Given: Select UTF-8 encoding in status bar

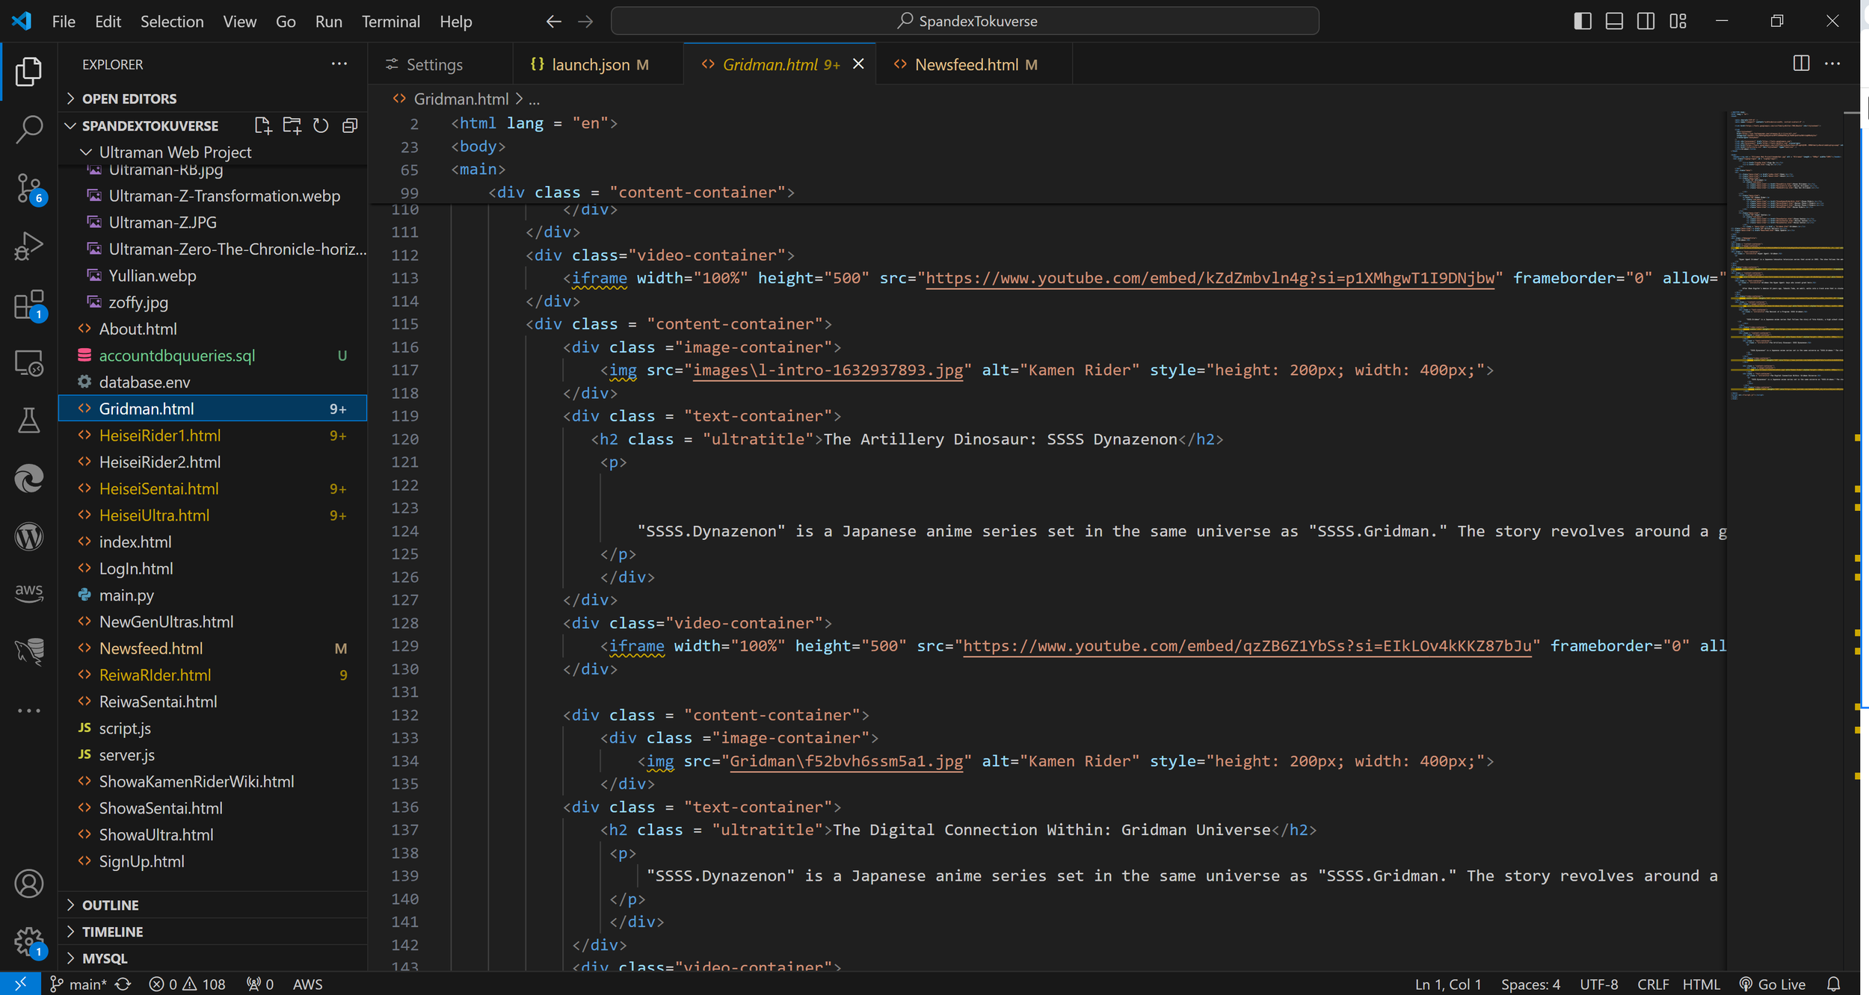Looking at the screenshot, I should [1598, 984].
